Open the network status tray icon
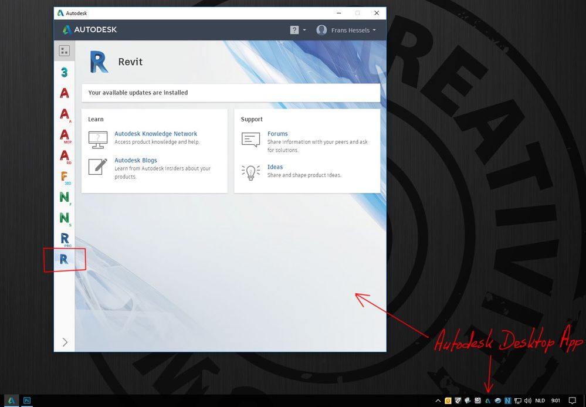Image resolution: width=586 pixels, height=407 pixels. click(x=518, y=401)
